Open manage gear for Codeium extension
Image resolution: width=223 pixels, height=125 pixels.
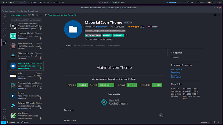40,38
